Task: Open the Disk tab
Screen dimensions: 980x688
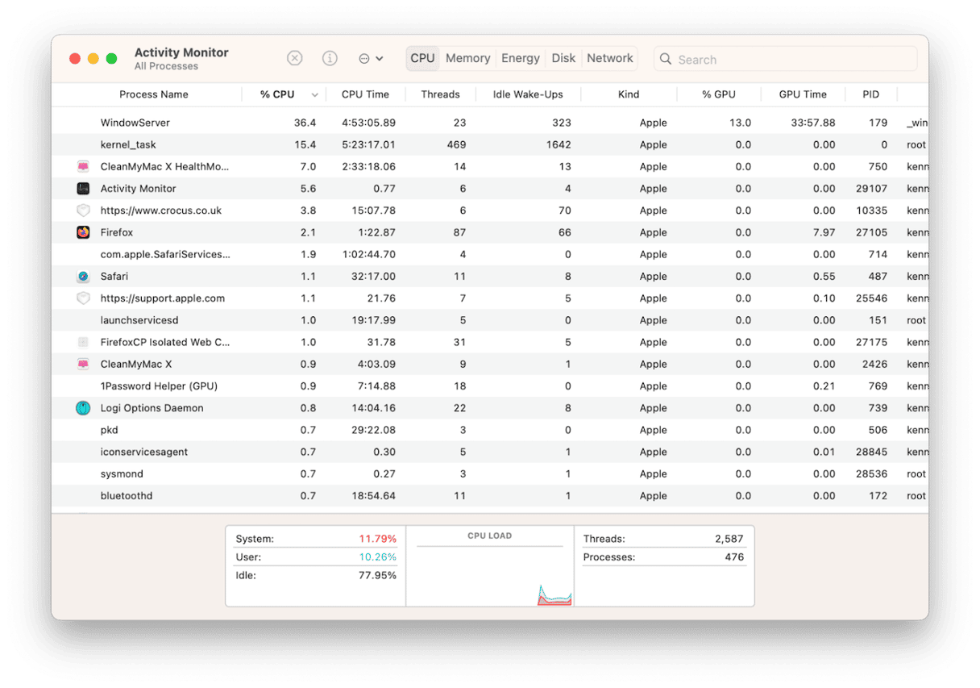Action: [x=563, y=58]
